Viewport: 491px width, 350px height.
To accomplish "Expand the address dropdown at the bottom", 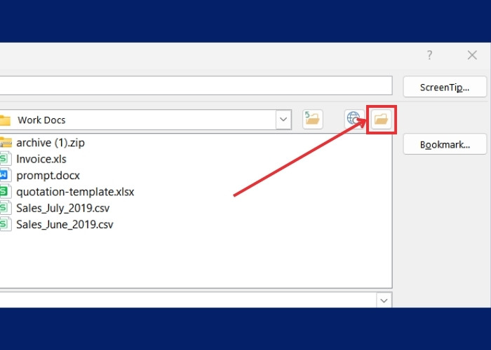I will coord(384,300).
